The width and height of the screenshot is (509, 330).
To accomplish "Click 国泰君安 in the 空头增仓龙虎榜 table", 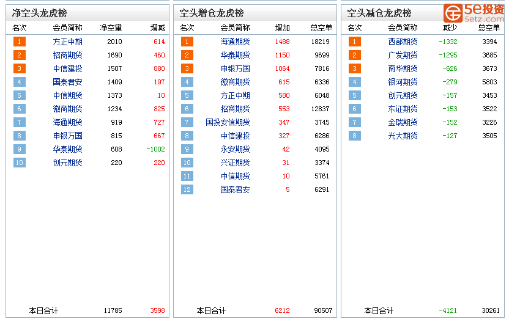I will point(235,189).
